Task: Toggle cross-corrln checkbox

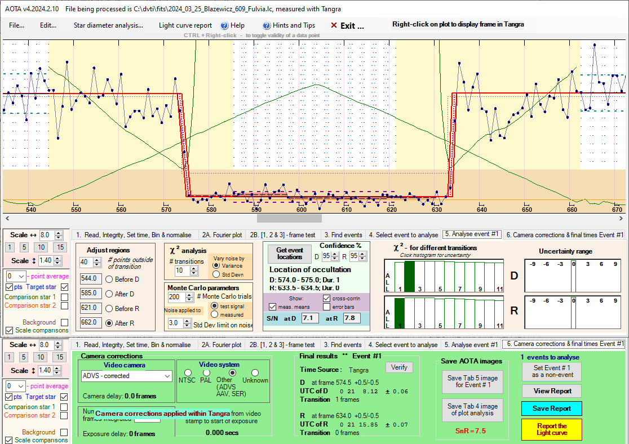Action: click(x=326, y=299)
